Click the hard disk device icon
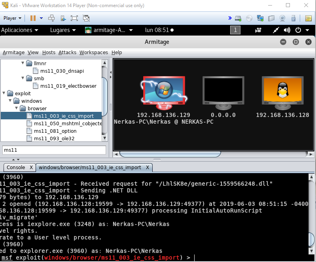The image size is (316, 262). (x=238, y=18)
